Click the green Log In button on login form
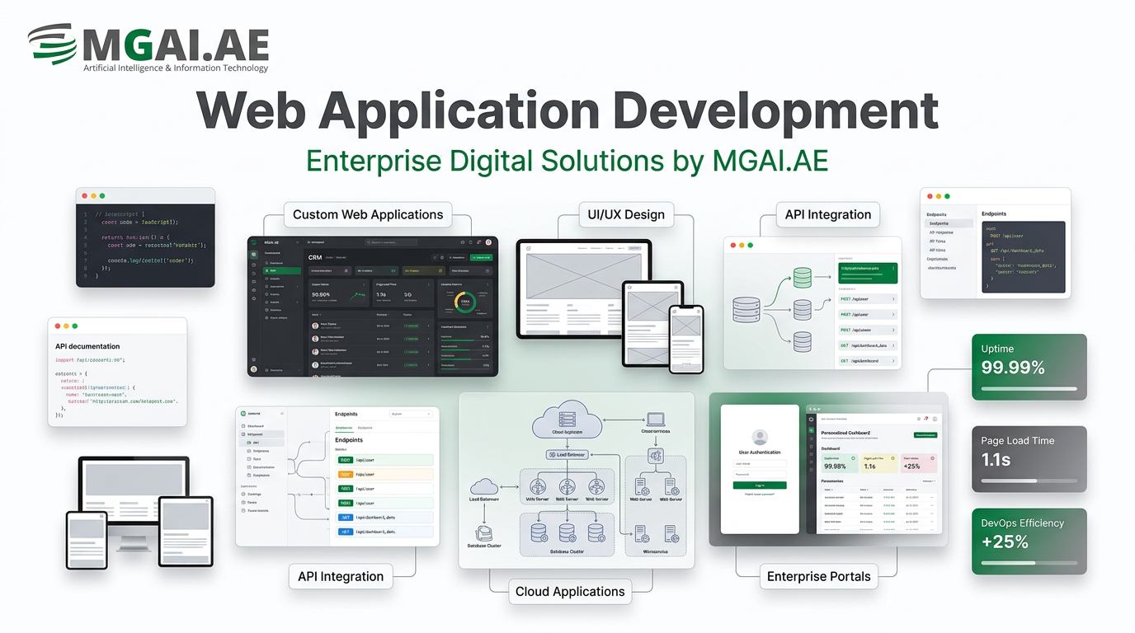Image resolution: width=1135 pixels, height=633 pixels. point(760,485)
